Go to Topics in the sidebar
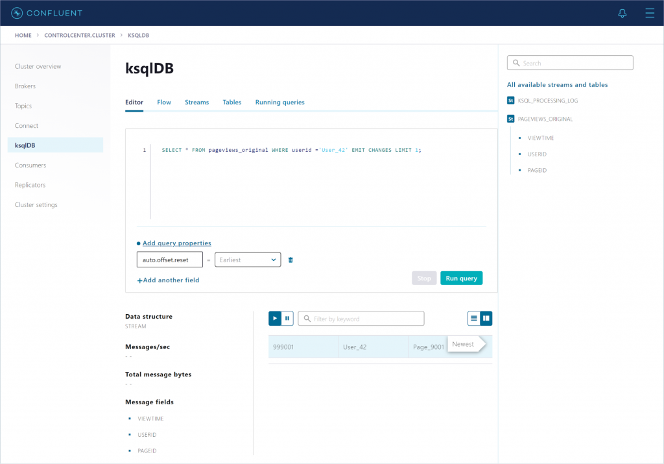664x464 pixels. pyautogui.click(x=23, y=106)
